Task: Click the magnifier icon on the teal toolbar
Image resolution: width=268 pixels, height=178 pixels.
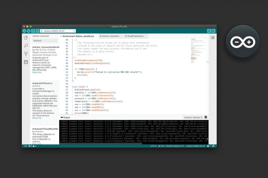Action: (x=209, y=31)
